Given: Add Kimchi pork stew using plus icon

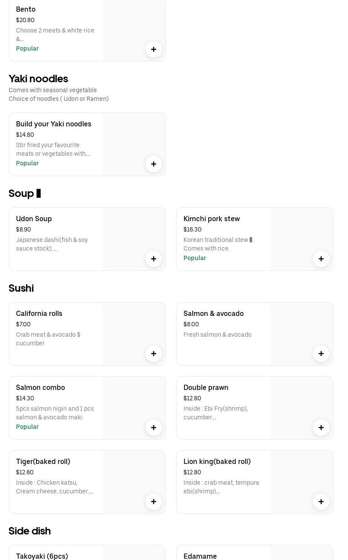Looking at the screenshot, I should point(321,259).
